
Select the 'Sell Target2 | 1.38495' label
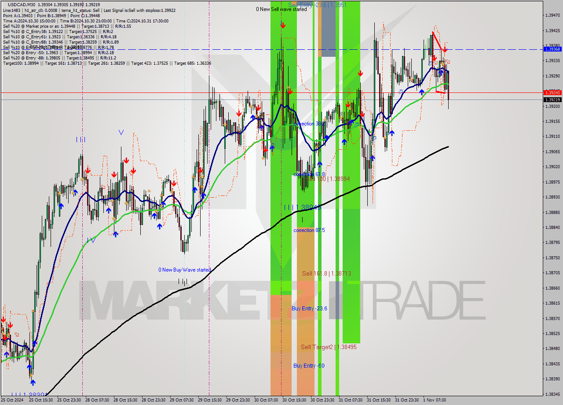[329, 347]
